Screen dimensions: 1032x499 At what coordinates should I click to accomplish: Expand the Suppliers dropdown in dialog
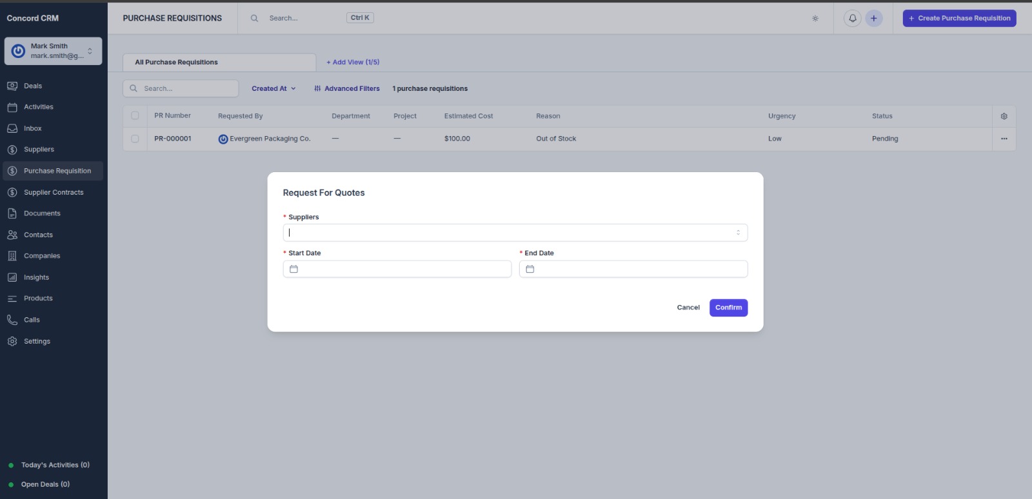point(738,233)
